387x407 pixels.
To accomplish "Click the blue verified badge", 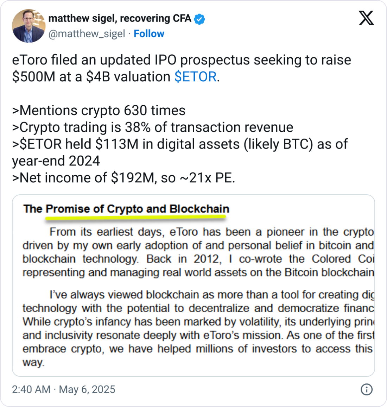I will click(199, 19).
